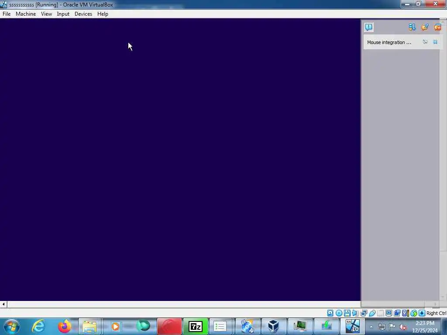Launch Internet Explorer from the taskbar
Image resolution: width=447 pixels, height=335 pixels.
[x=38, y=326]
